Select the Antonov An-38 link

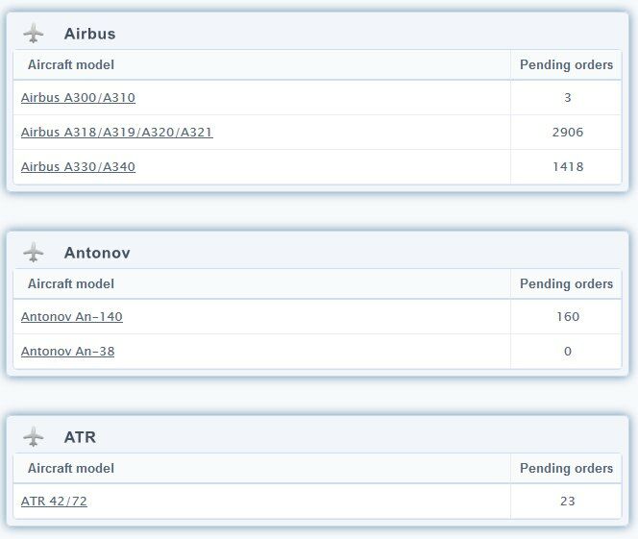pos(67,352)
